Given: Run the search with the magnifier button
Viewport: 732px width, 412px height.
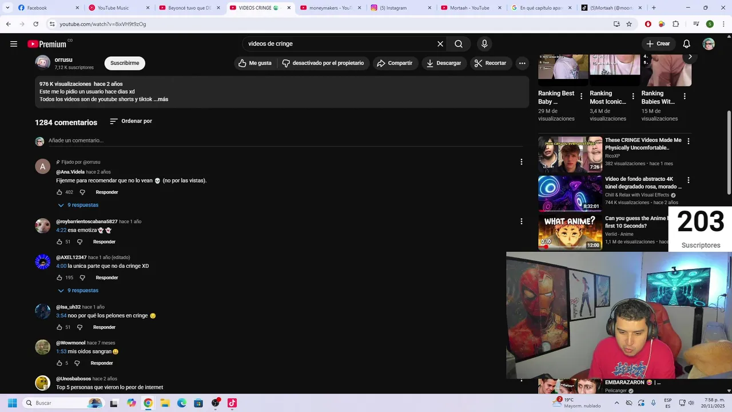Looking at the screenshot, I should point(459,44).
